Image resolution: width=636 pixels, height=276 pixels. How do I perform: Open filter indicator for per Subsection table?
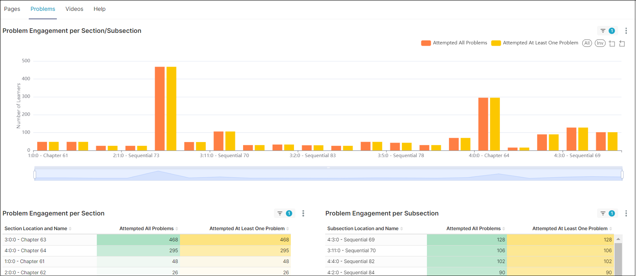click(607, 213)
